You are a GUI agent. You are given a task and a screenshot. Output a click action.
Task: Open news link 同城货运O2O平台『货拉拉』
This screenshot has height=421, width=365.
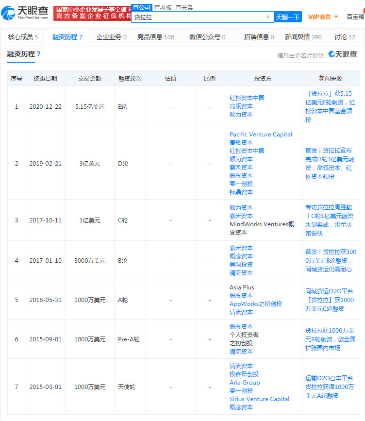[331, 300]
